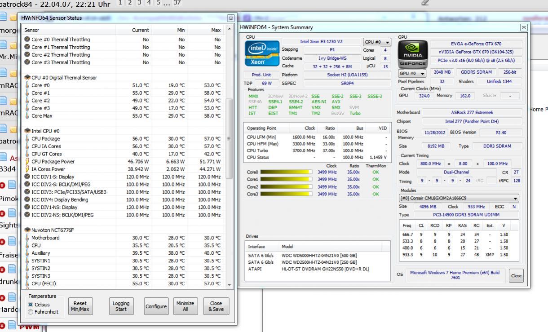Jump to last forum page 37
548x332 pixels.
click(x=177, y=3)
